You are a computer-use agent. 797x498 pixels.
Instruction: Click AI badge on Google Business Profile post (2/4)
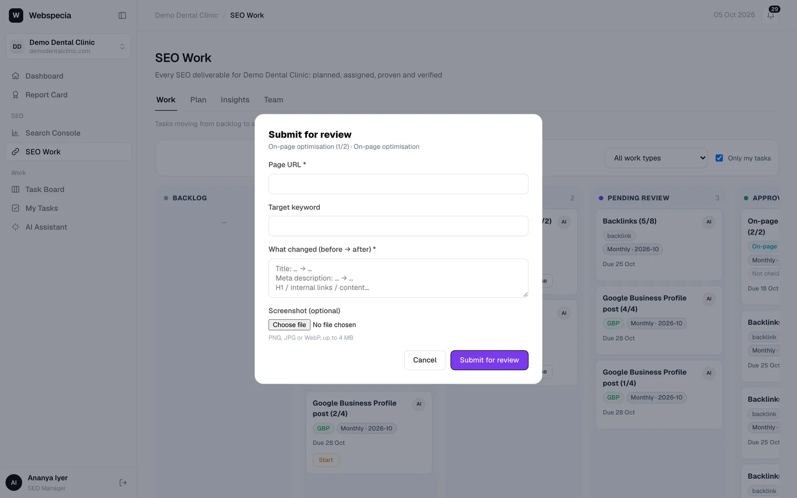tap(419, 404)
